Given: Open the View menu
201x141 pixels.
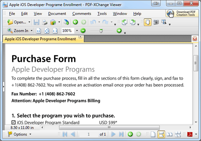Looking at the screenshot, I should click(x=38, y=13).
